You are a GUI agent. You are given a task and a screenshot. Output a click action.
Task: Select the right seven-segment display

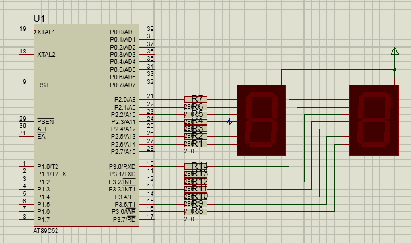click(374, 120)
